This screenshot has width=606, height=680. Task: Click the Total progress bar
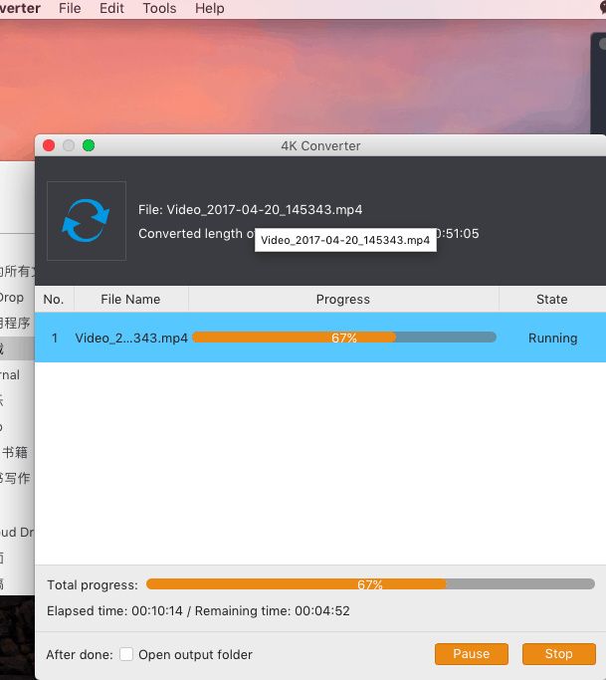tap(370, 584)
